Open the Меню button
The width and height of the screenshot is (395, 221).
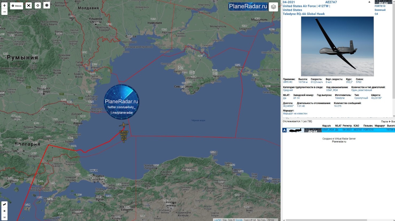(x=17, y=6)
